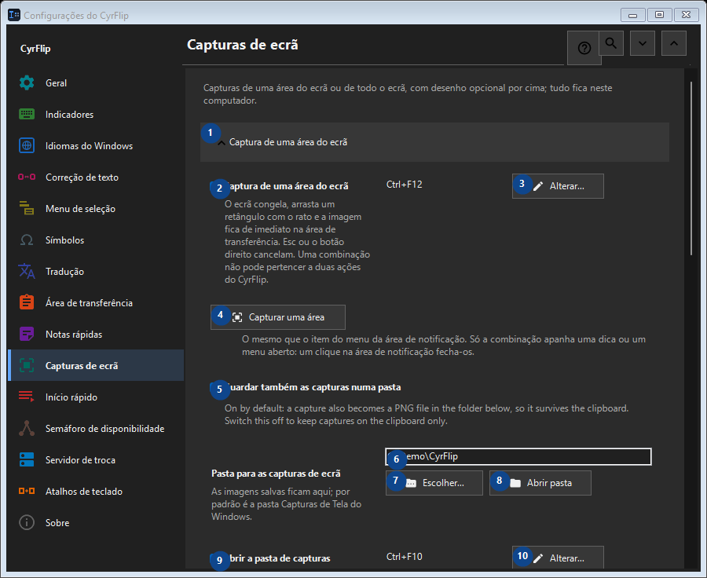The width and height of the screenshot is (707, 578).
Task: Click the Capturar uma área button
Action: 278,317
